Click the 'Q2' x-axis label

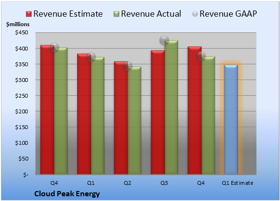(x=128, y=183)
